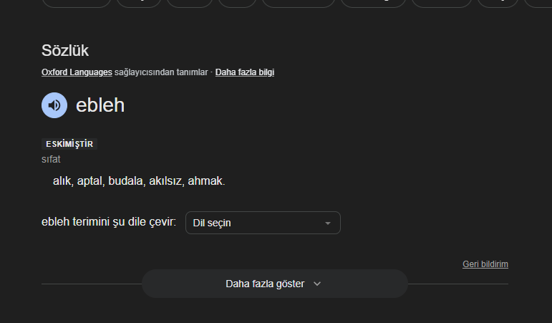This screenshot has height=323, width=552.
Task: Open the Daha fazla bilgi link
Action: click(245, 72)
